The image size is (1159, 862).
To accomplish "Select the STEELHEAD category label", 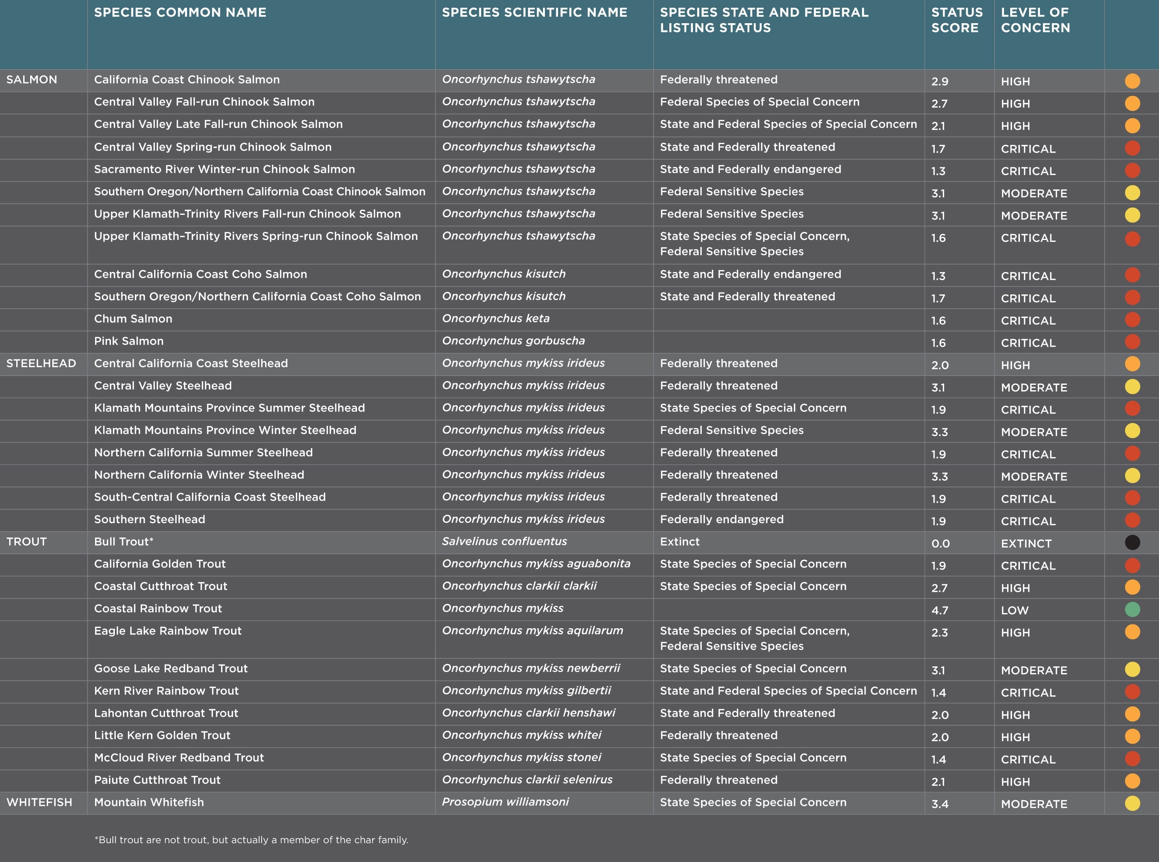I will click(41, 364).
